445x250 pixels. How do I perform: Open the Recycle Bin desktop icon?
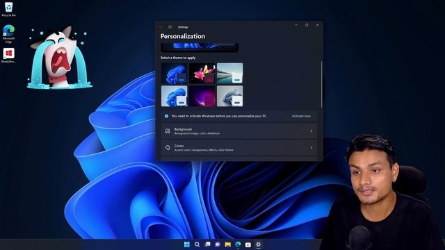point(9,9)
